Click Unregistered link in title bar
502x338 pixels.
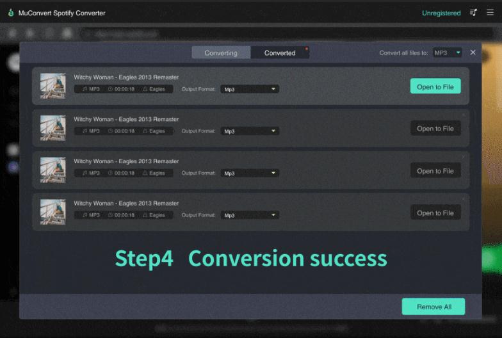click(x=441, y=13)
